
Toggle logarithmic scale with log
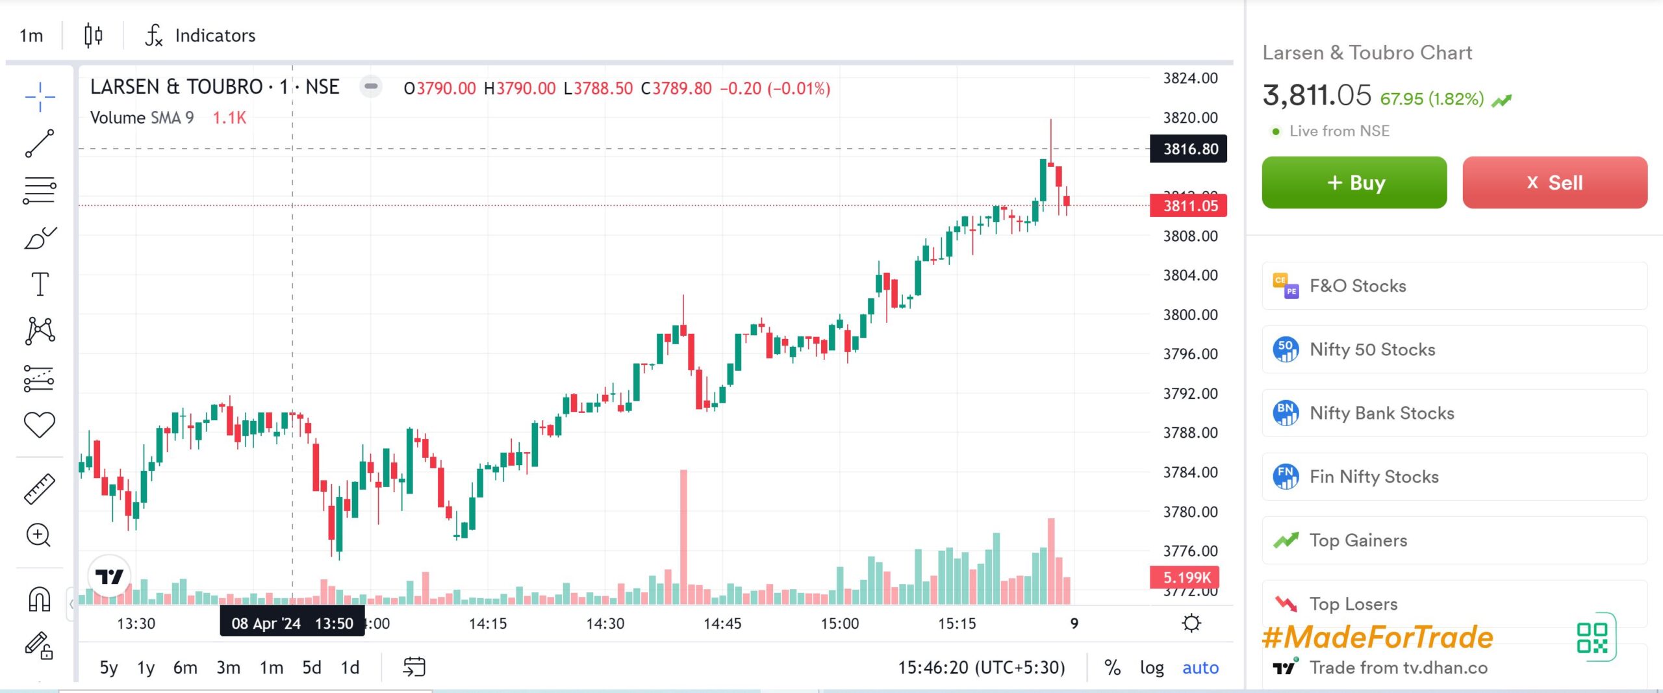(1152, 668)
